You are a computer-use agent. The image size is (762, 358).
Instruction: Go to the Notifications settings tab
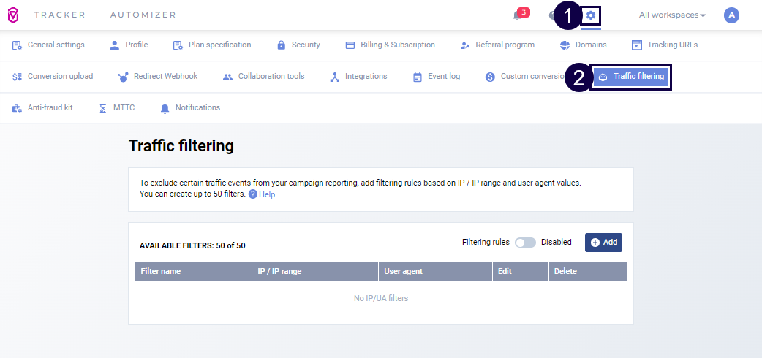coord(190,108)
